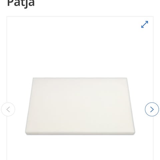The width and height of the screenshot is (160, 160).
Task: Tap the grey-circled previous arrow button
Action: [8, 109]
